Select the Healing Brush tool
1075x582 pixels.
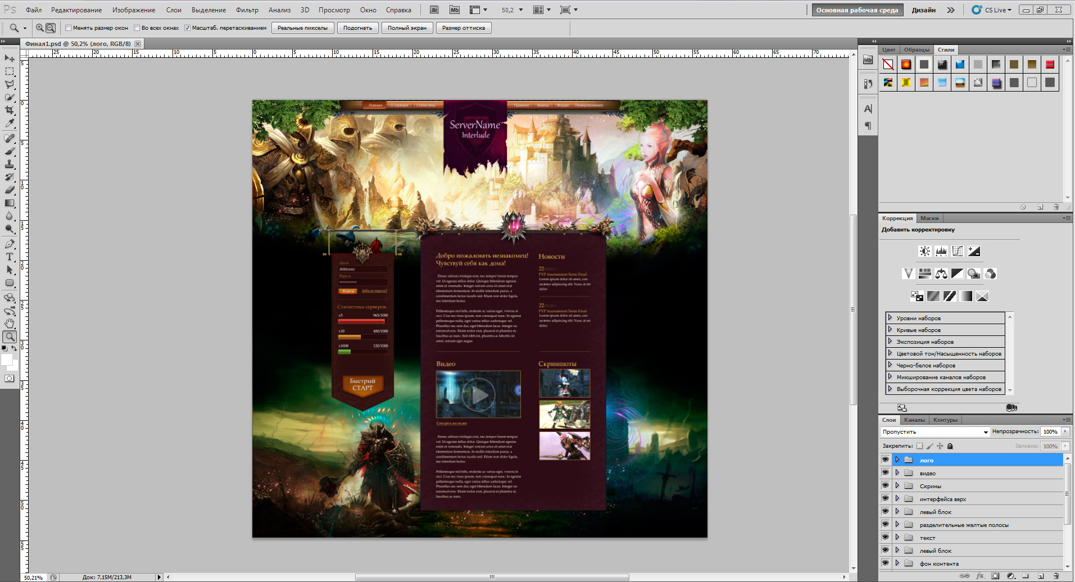(x=10, y=138)
